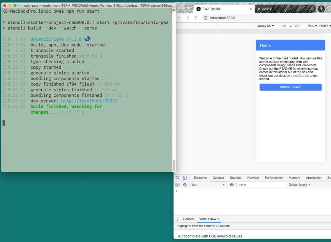Click 'stencil build --dev --watch --serve' line
The height and width of the screenshot is (242, 331).
(52, 28)
